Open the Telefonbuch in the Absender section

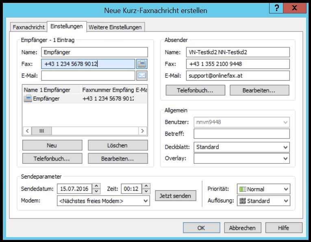pyautogui.click(x=195, y=90)
